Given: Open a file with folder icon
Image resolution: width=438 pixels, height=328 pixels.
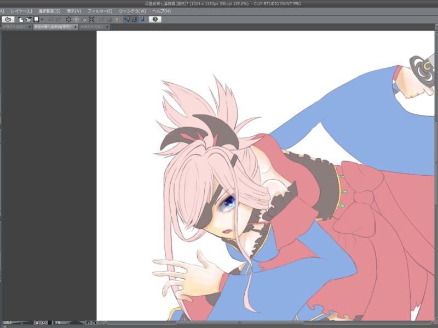Looking at the screenshot, I should (x=28, y=19).
